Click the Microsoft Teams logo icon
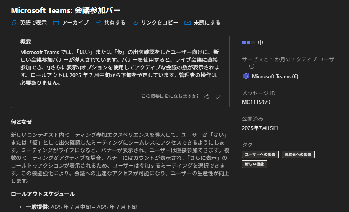 point(246,76)
